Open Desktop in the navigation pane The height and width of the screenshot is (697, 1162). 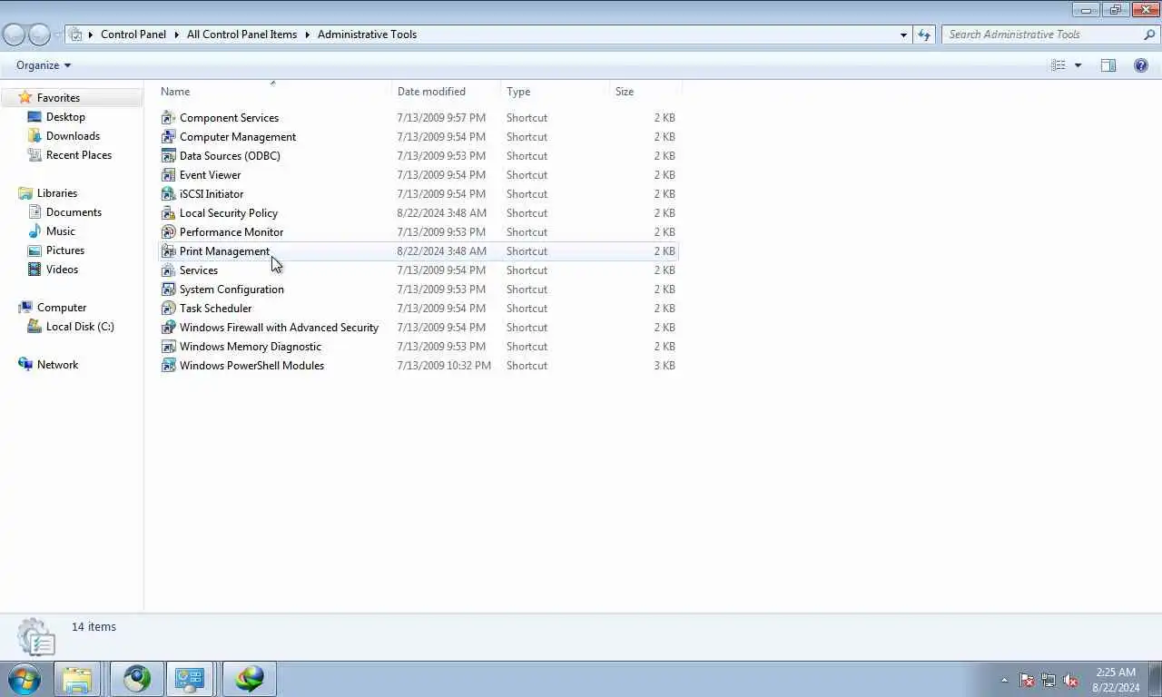[65, 117]
